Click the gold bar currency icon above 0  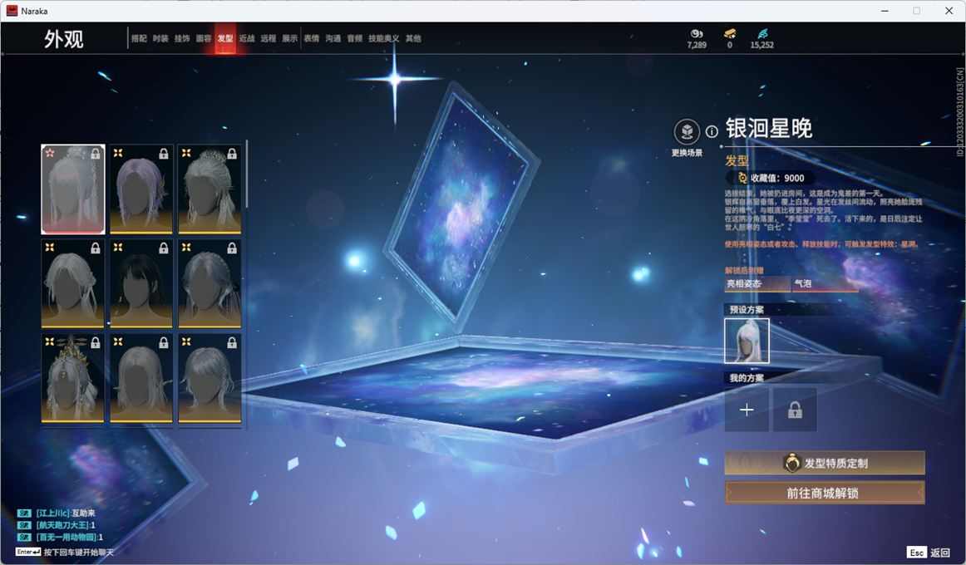click(x=729, y=33)
